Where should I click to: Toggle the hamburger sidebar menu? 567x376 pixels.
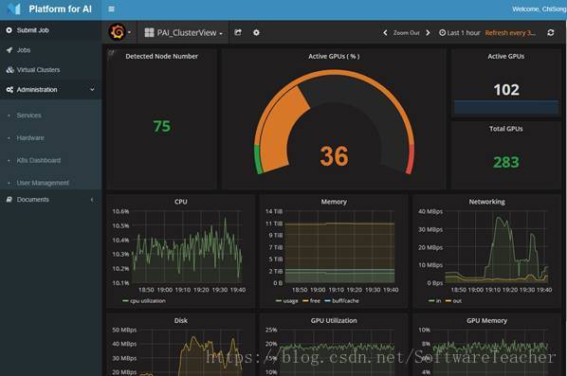pyautogui.click(x=111, y=9)
